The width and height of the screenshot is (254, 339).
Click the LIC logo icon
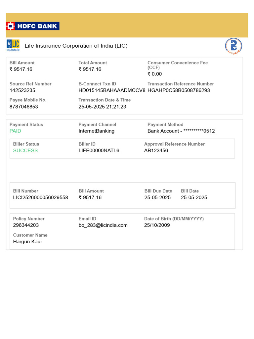point(13,45)
